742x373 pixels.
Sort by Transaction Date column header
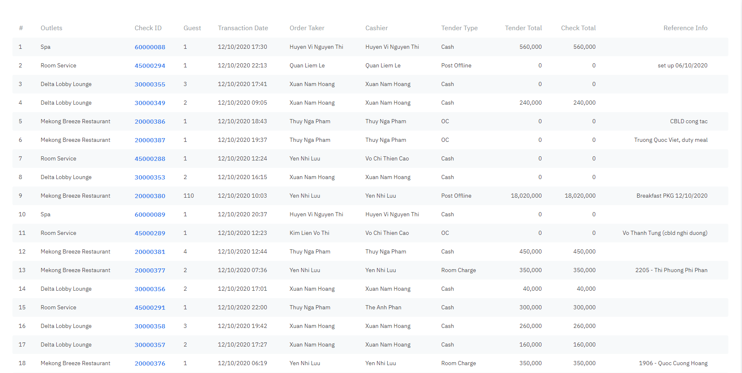point(243,28)
